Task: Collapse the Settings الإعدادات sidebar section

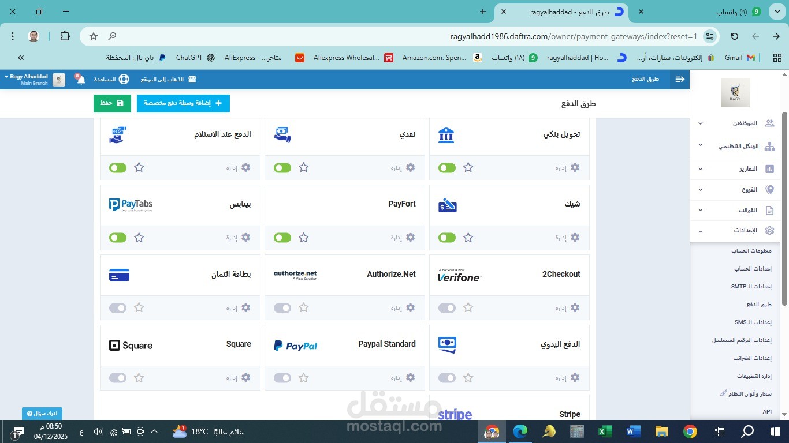Action: [735, 231]
